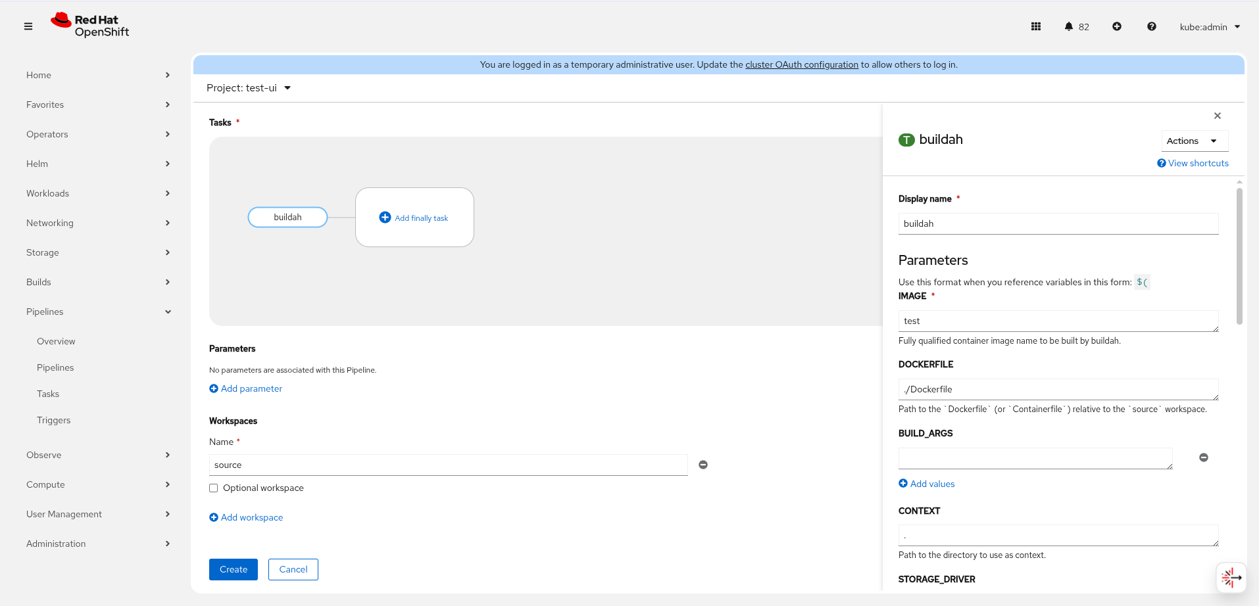Click the Add finally task link
The image size is (1259, 606).
414,218
